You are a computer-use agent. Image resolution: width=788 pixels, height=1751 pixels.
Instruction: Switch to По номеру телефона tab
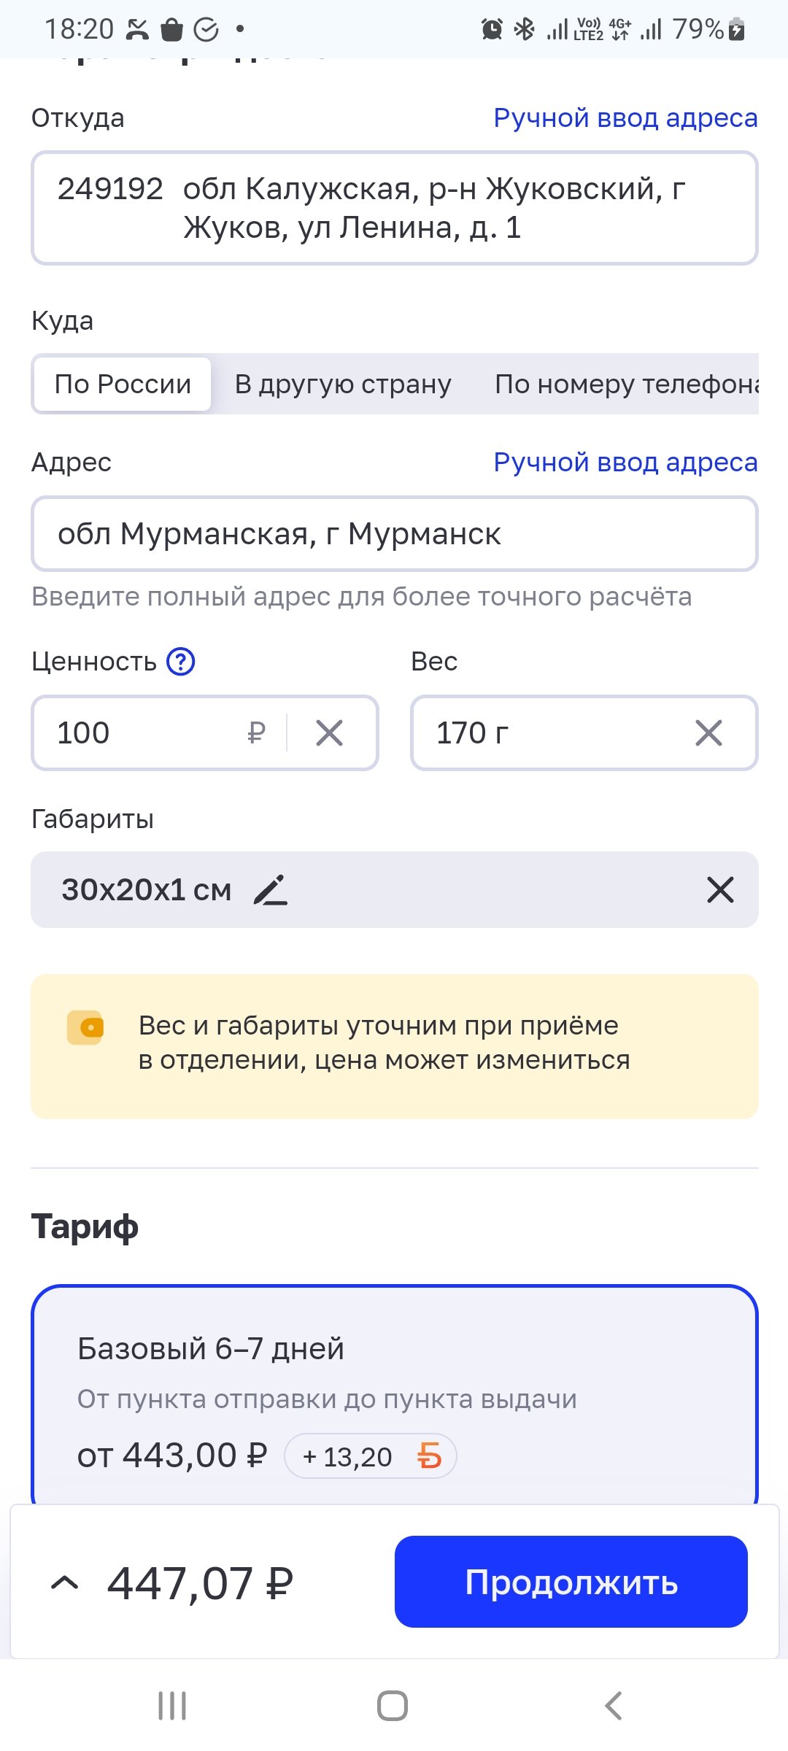pyautogui.click(x=626, y=384)
